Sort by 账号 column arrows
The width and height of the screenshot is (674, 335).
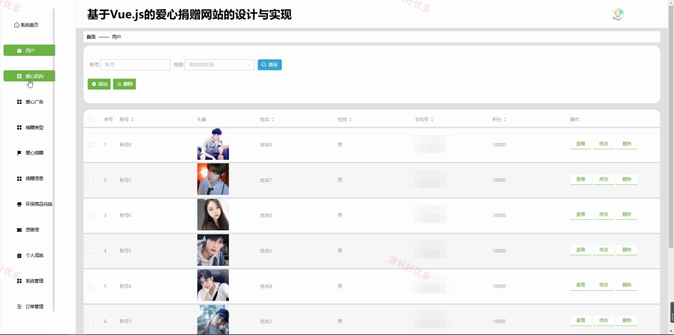tap(132, 120)
